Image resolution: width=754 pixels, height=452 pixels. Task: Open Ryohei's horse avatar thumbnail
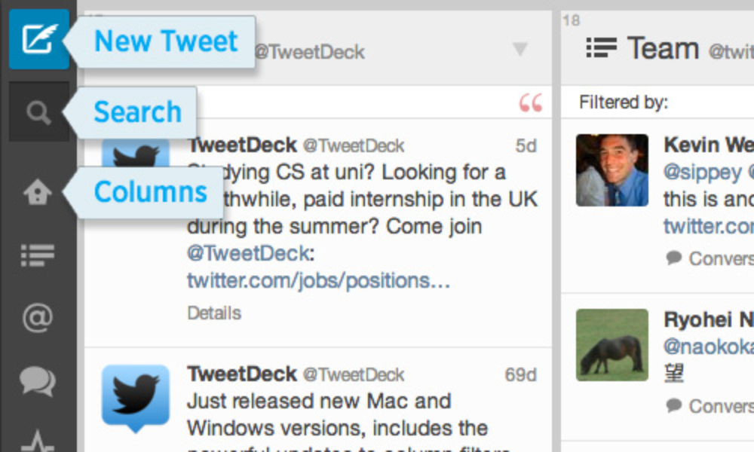coord(611,344)
